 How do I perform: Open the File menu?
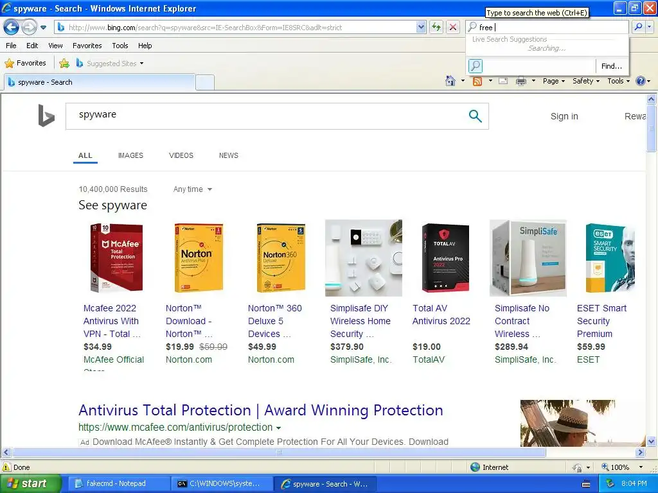pyautogui.click(x=12, y=46)
